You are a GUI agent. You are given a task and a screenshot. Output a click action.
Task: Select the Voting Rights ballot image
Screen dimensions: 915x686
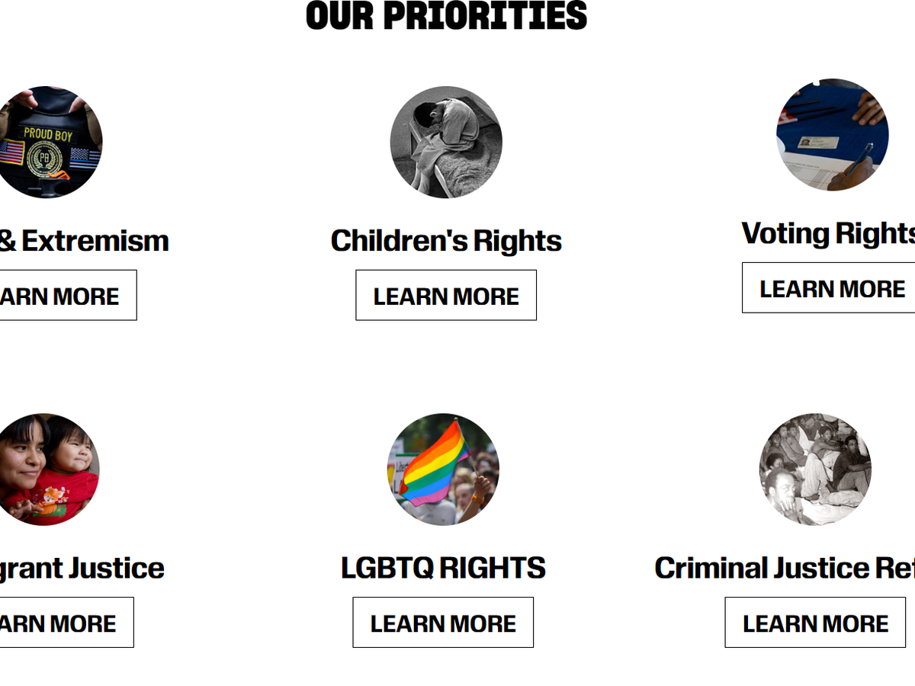(x=833, y=135)
